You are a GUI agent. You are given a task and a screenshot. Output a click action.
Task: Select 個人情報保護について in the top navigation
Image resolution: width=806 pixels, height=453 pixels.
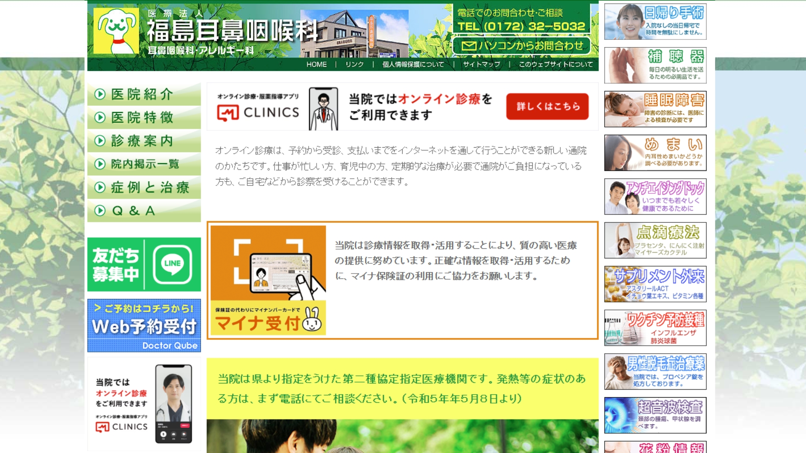[412, 64]
